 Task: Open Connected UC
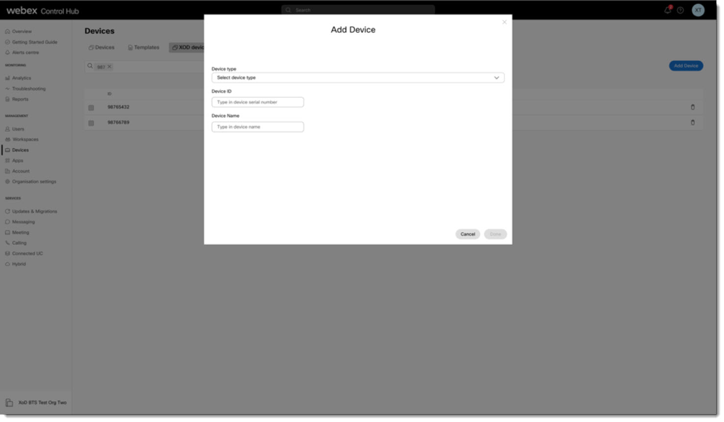[24, 254]
